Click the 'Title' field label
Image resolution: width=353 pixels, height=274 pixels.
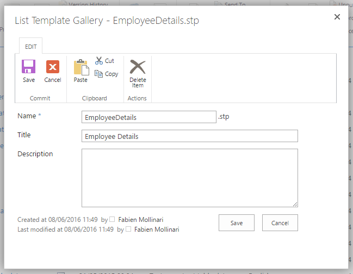tap(24, 135)
